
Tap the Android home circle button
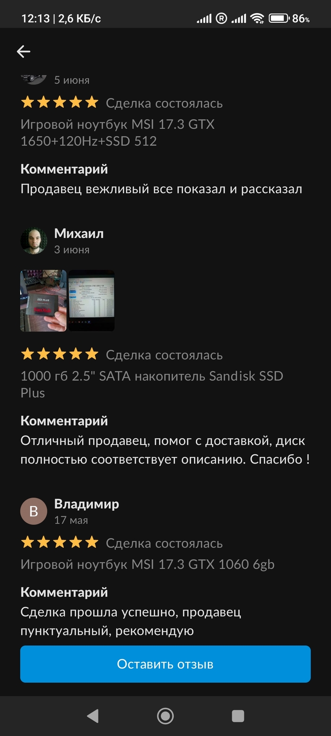[165, 716]
